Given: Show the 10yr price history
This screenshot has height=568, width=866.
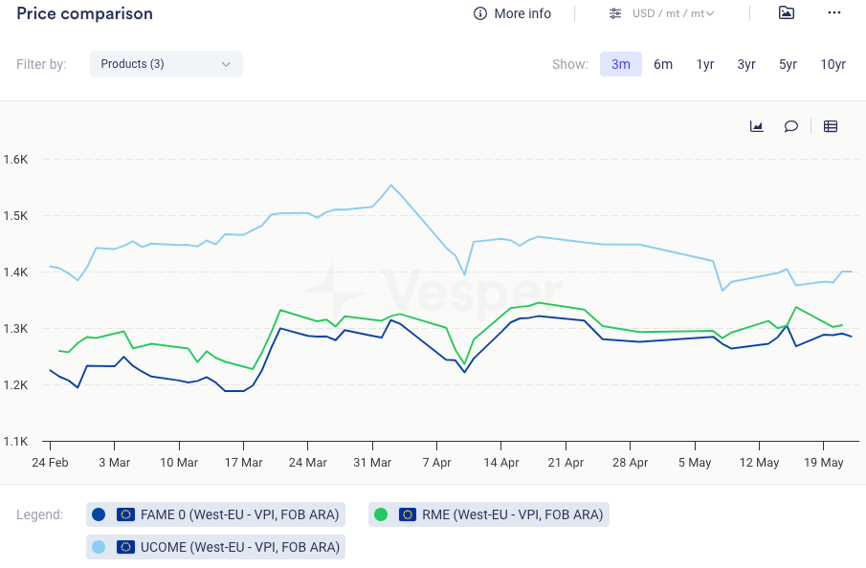Looking at the screenshot, I should click(833, 64).
